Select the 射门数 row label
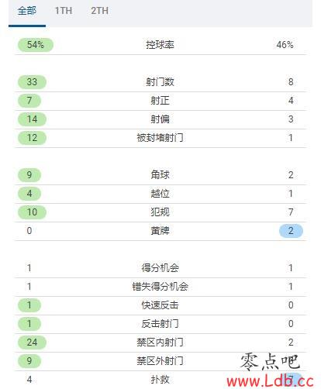 click(x=160, y=82)
